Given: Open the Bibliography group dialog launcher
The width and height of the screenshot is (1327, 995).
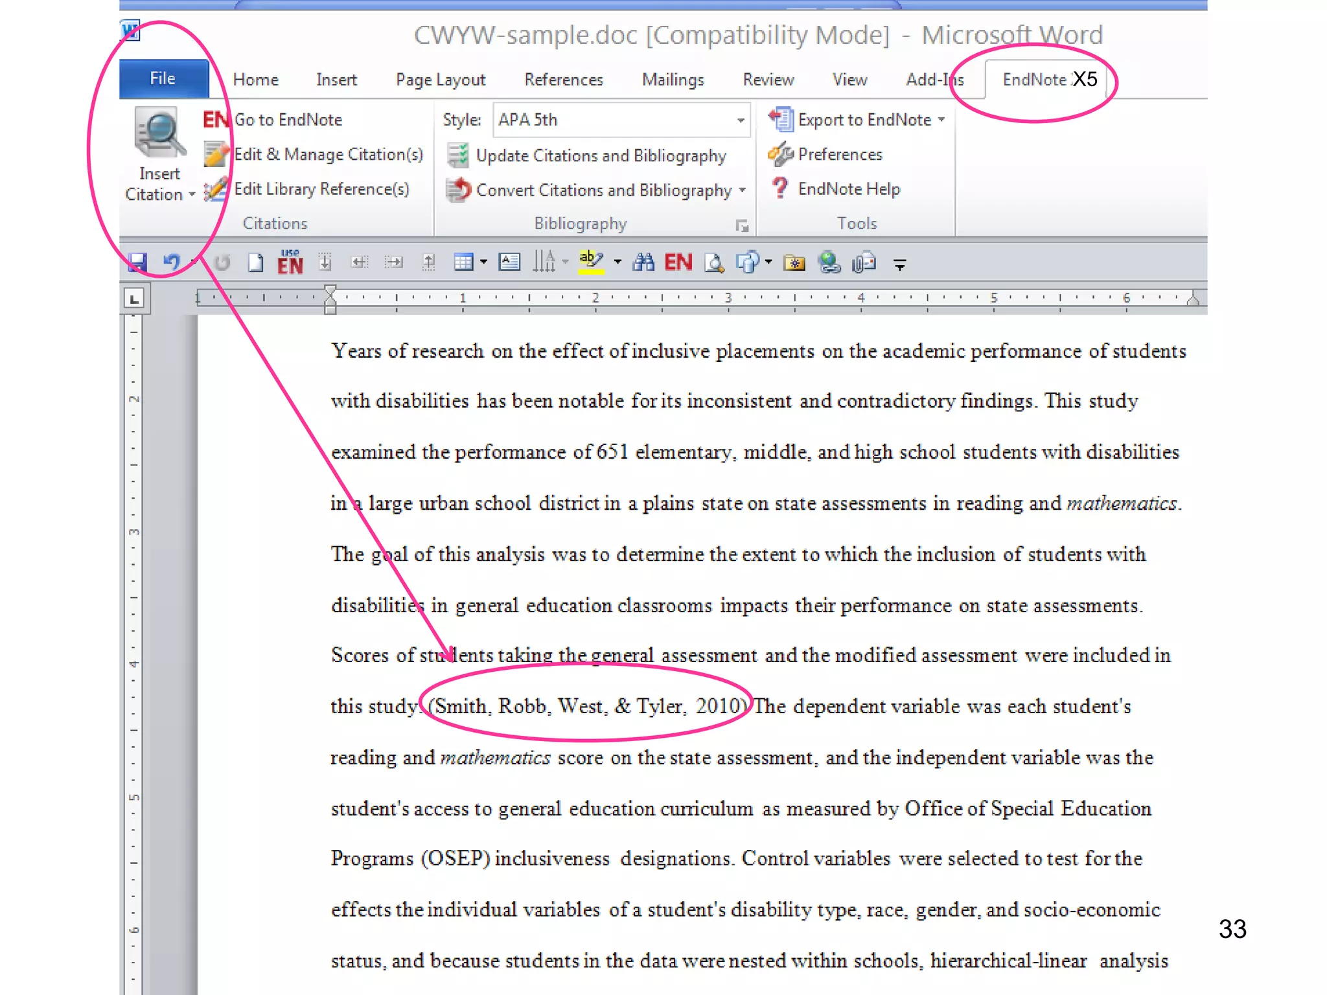Looking at the screenshot, I should tap(742, 225).
